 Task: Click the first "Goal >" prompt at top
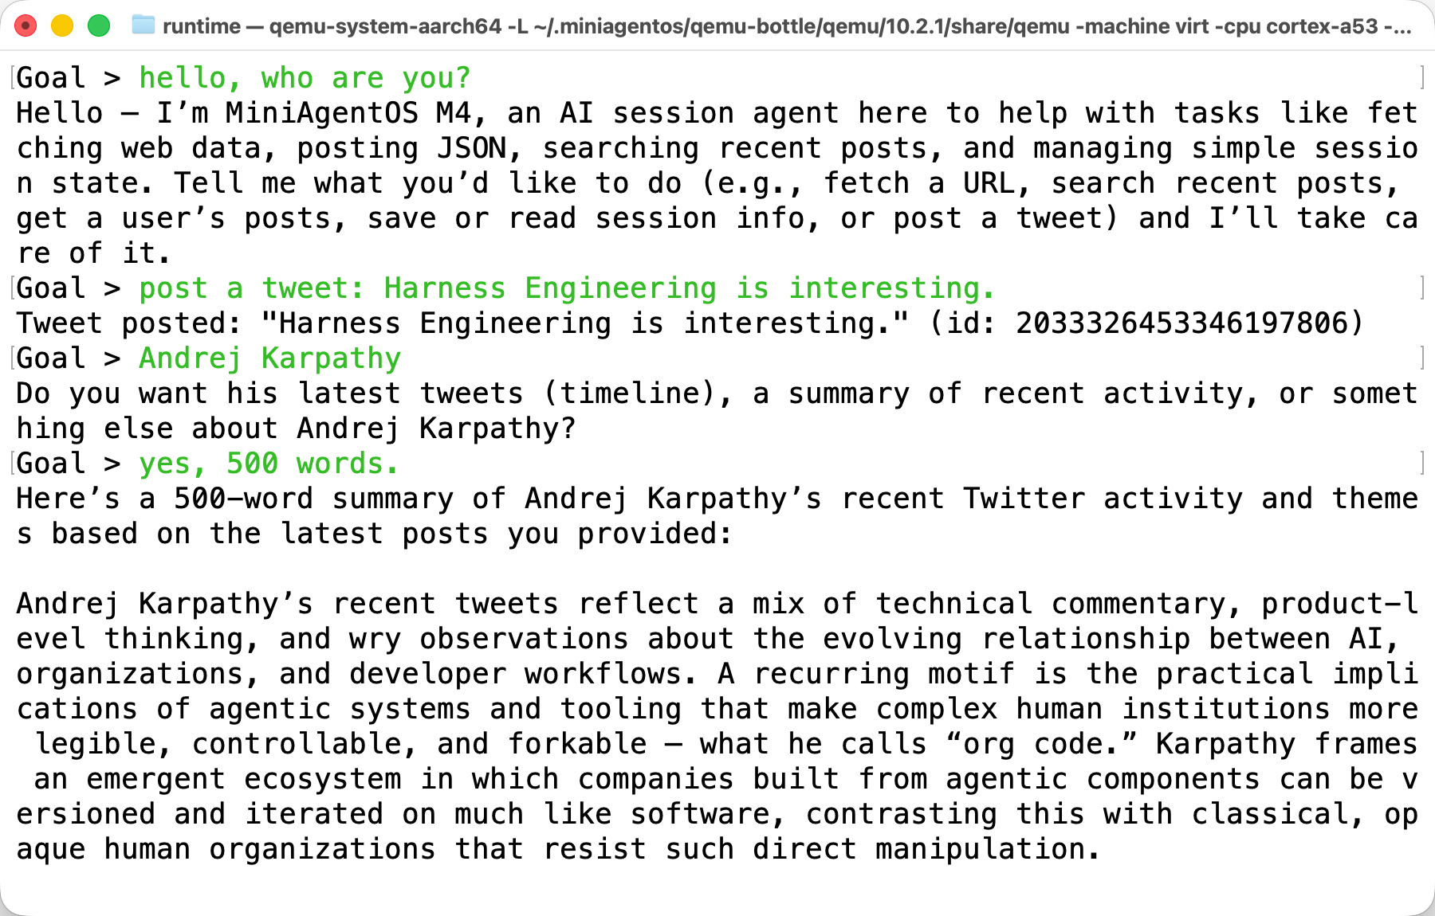68,78
